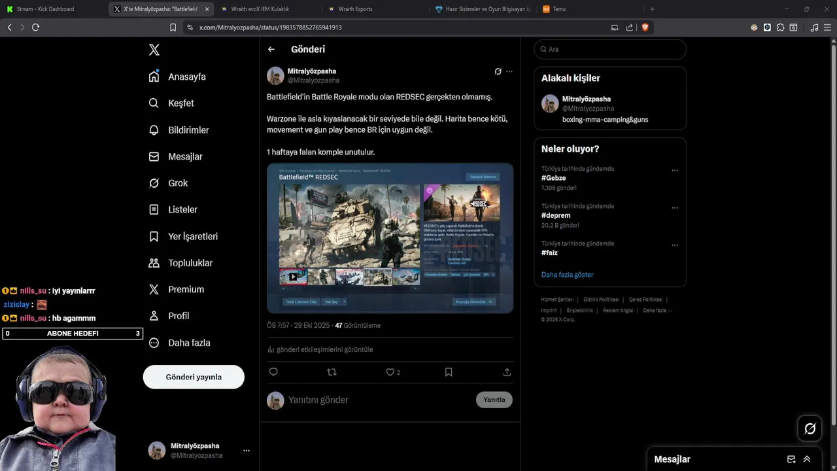Viewport: 837px width, 471px height.
Task: Open the #faiz trend
Action: coord(549,253)
